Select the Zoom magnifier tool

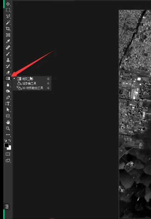pos(8,128)
